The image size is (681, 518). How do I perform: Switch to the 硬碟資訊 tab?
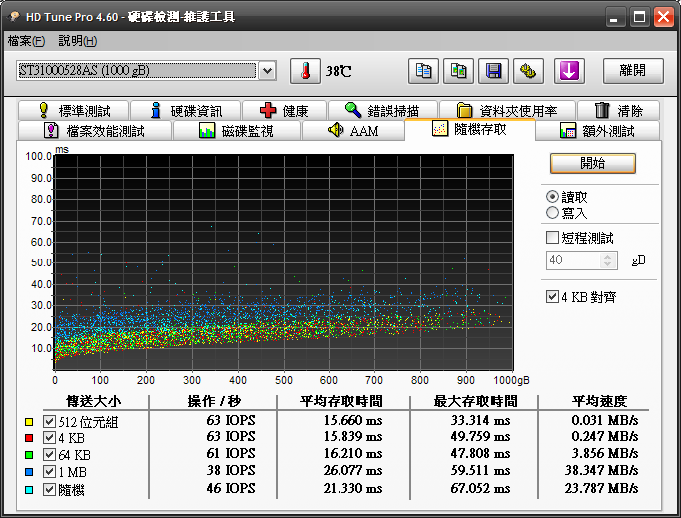click(186, 110)
